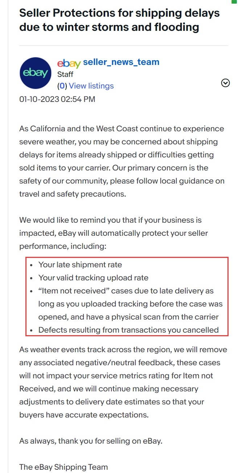Click the round eBay profile avatar
This screenshot has height=473, width=238.
(35, 73)
